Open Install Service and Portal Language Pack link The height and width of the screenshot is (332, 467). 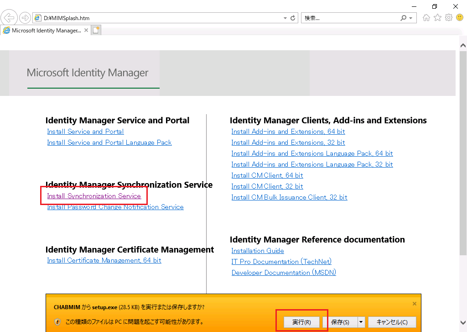(x=109, y=142)
